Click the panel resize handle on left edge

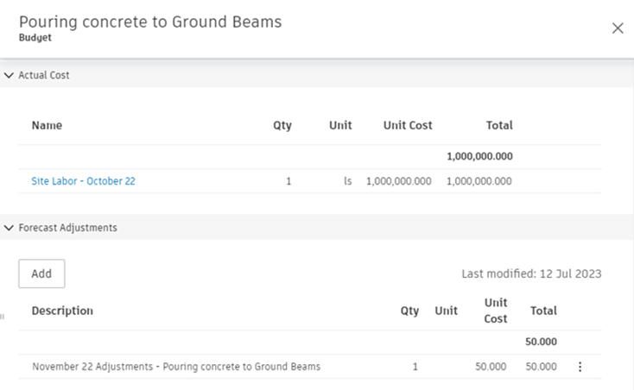point(3,317)
